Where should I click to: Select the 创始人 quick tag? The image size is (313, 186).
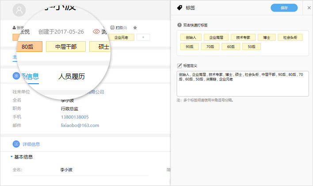pyautogui.click(x=191, y=38)
